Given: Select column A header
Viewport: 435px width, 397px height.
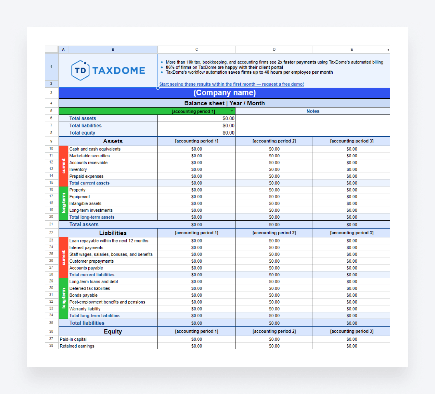Looking at the screenshot, I should coord(63,50).
